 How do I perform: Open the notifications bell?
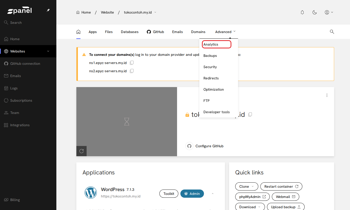point(302,12)
